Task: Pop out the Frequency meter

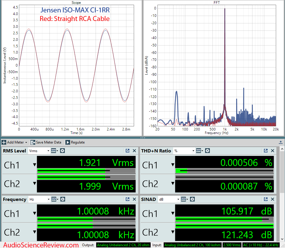Action: coord(128,199)
